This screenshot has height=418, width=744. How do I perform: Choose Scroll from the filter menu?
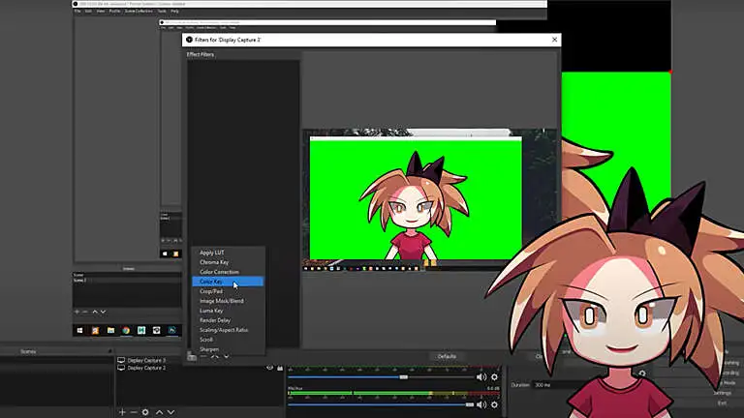(x=206, y=340)
